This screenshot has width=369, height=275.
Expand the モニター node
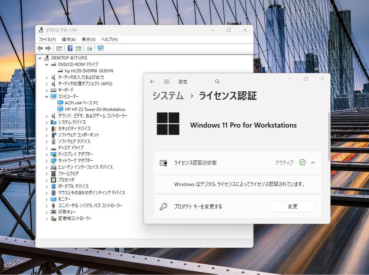click(x=46, y=199)
